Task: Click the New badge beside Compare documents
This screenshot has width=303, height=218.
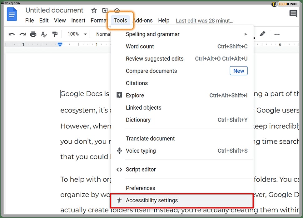Action: 239,71
